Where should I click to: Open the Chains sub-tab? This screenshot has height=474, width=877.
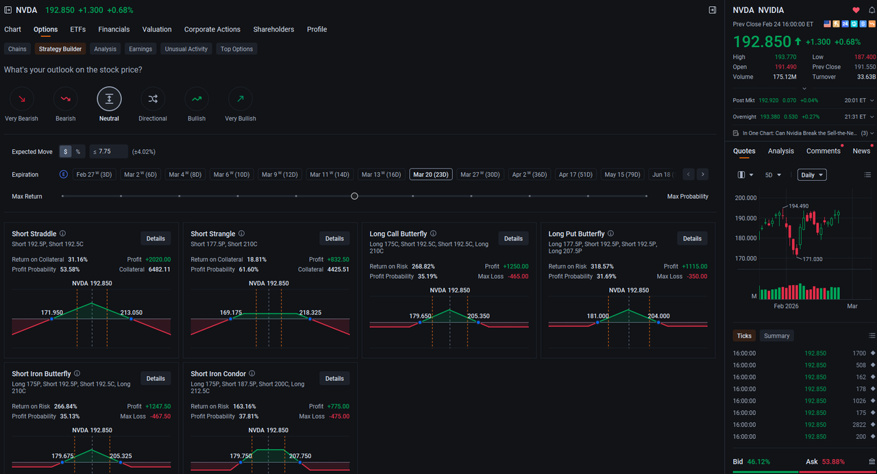tap(17, 49)
